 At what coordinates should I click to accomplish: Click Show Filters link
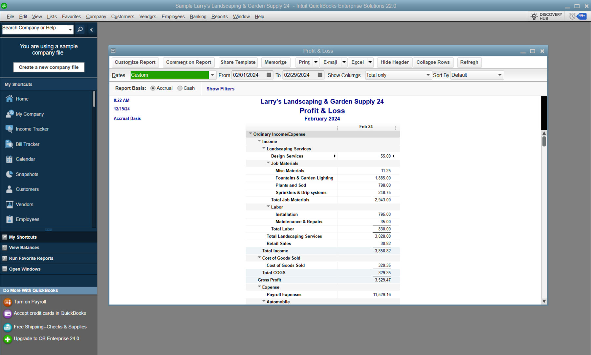[220, 89]
